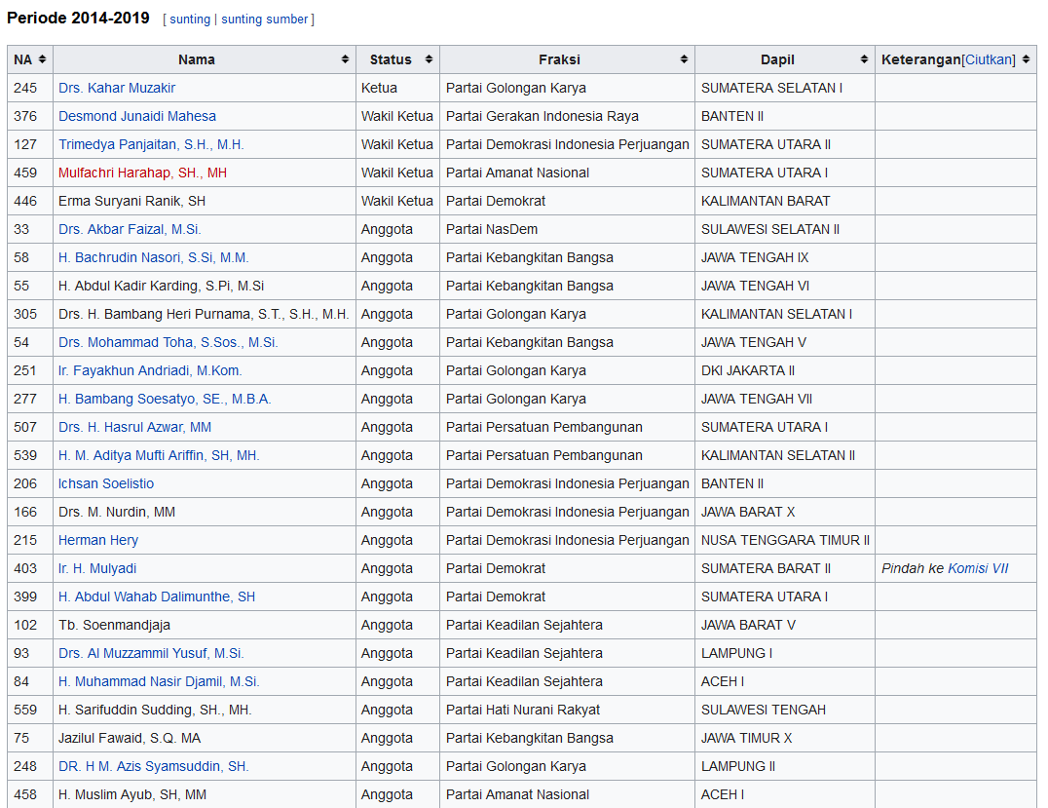This screenshot has height=808, width=1048.
Task: Open H. Abdul Wahab Dalimunthe, SH link
Action: tap(157, 596)
